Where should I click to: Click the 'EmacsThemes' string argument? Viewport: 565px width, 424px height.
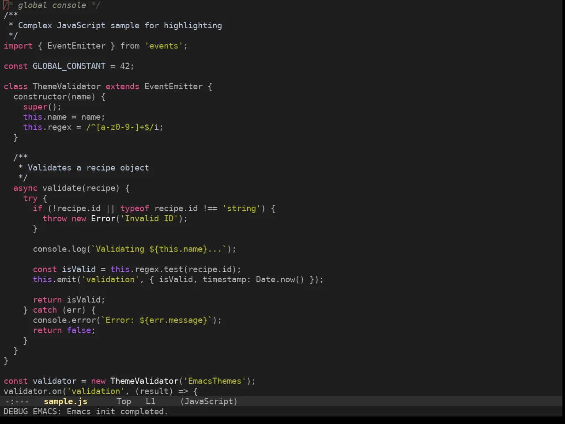(x=215, y=381)
